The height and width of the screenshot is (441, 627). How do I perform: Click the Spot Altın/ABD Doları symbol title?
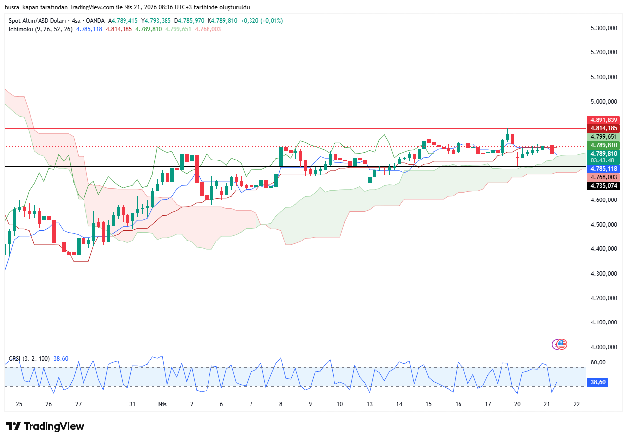pos(39,21)
